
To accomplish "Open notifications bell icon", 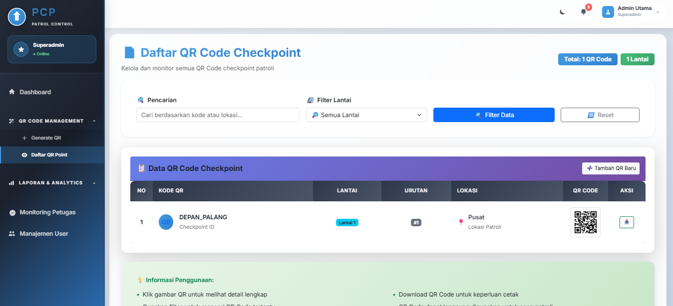I will coord(583,12).
